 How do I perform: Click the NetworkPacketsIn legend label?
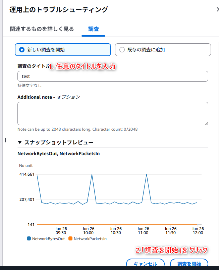[90, 239]
